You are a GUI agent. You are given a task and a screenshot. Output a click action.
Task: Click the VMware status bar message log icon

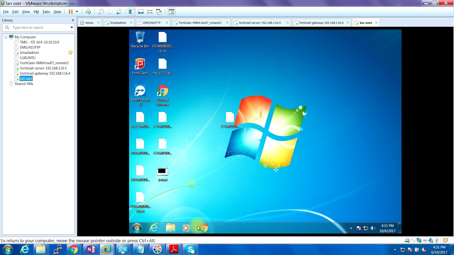click(445, 240)
